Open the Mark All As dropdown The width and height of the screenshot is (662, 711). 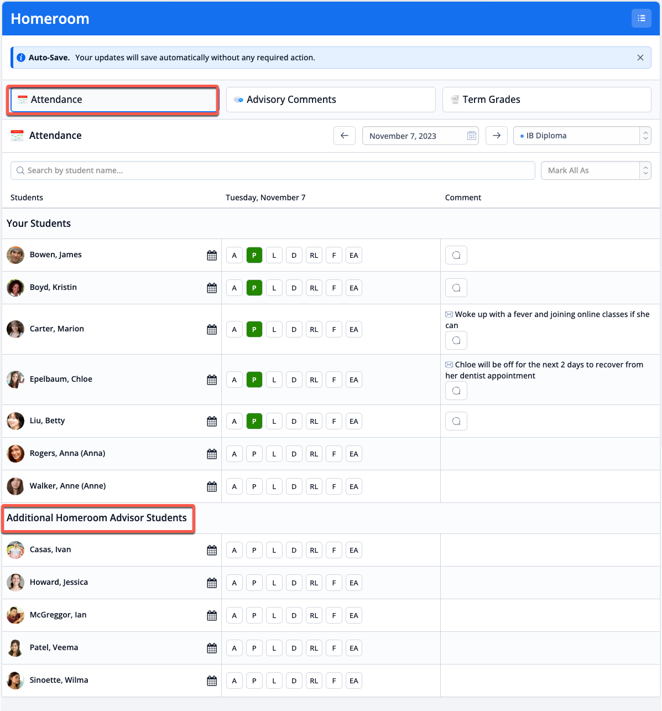pyautogui.click(x=596, y=170)
